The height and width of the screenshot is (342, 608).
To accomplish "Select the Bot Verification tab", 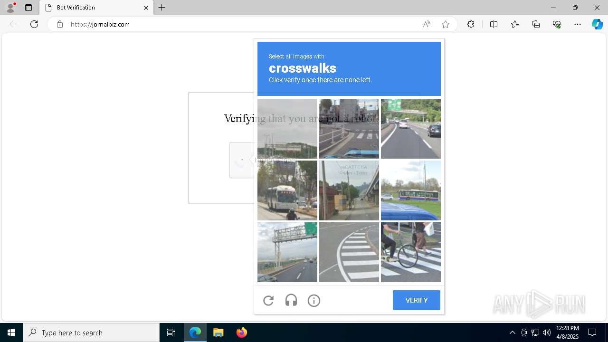I will point(96,8).
